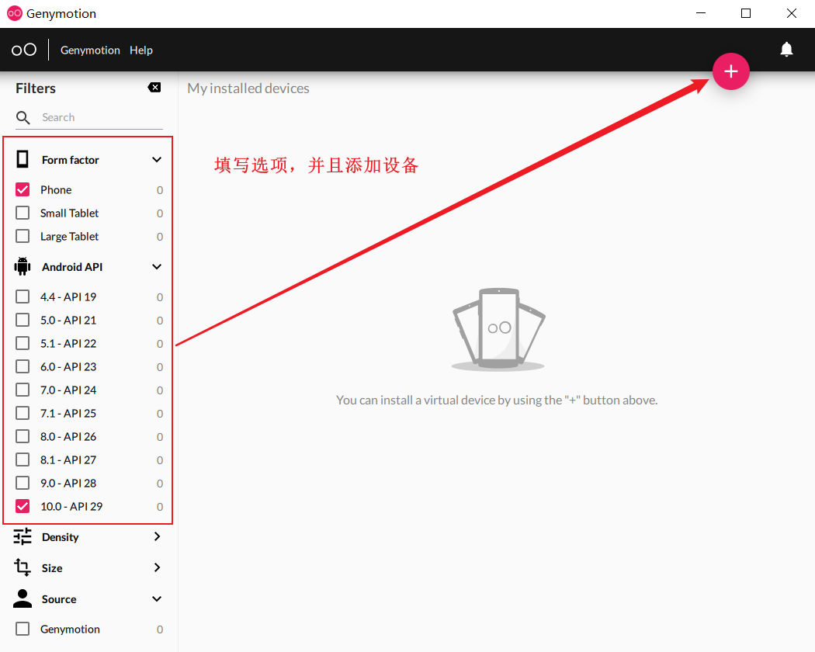
Task: Open the Help menu
Action: (140, 50)
